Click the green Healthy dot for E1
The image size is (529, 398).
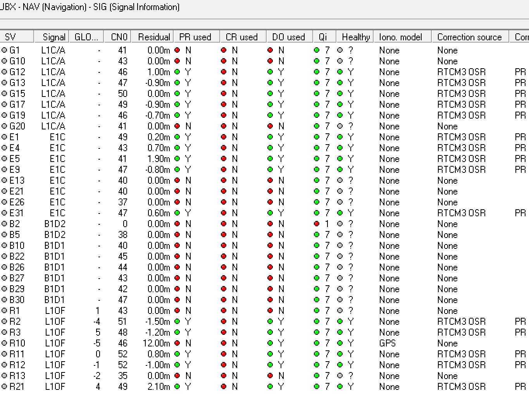click(340, 137)
